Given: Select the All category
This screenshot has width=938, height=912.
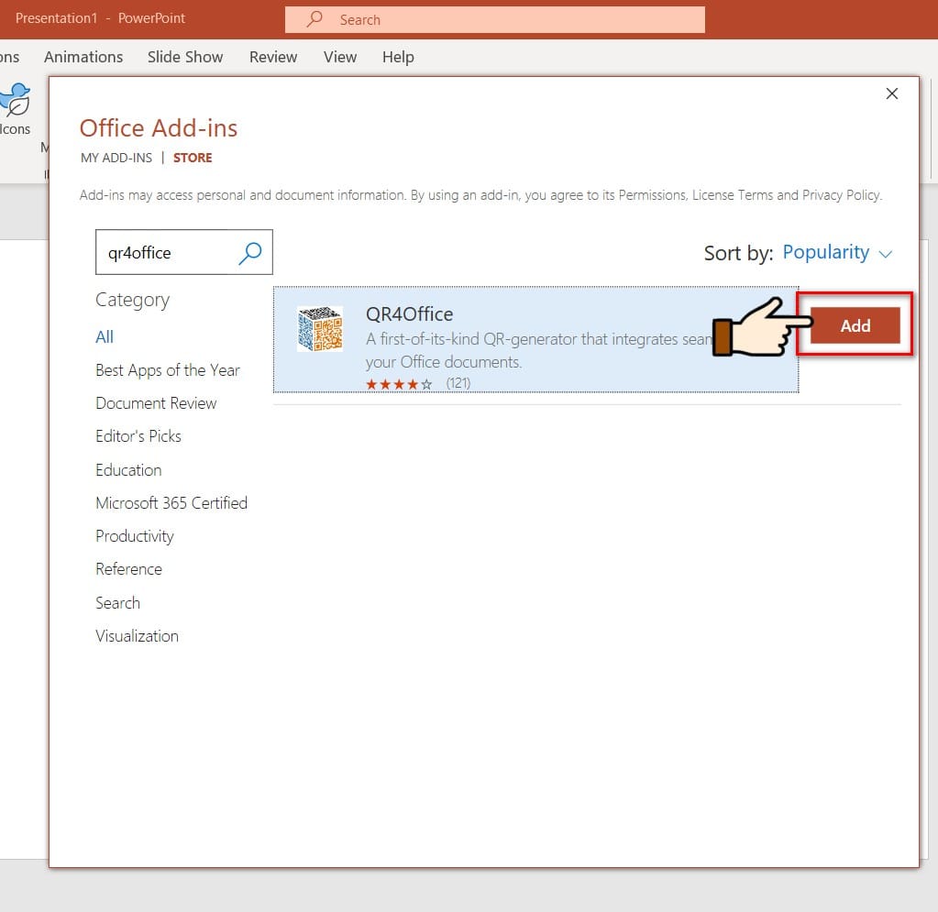Looking at the screenshot, I should [105, 336].
